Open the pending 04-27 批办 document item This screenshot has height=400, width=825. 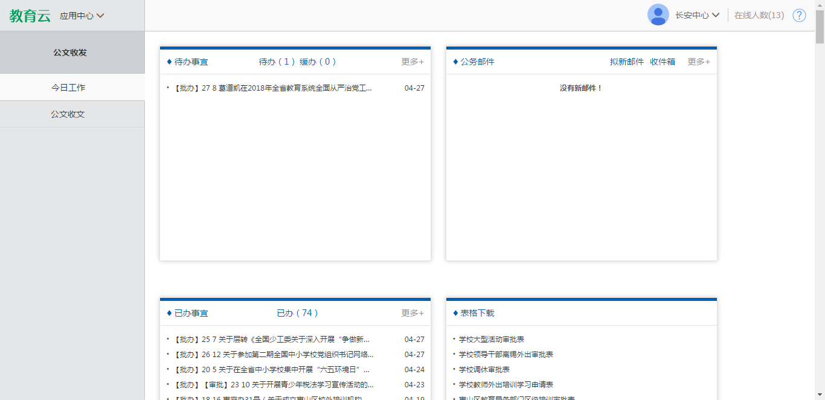pyautogui.click(x=272, y=88)
